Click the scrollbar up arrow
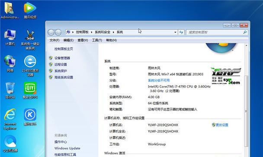The width and height of the screenshot is (263, 157). (x=246, y=45)
